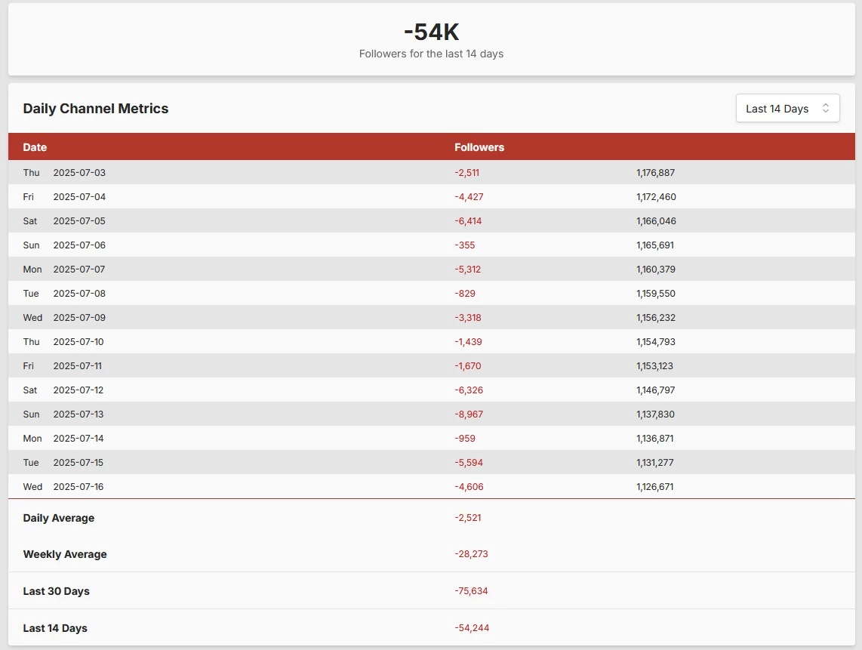Viewport: 862px width, 650px height.
Task: Click total followers 1,136,871
Action: 654,439
